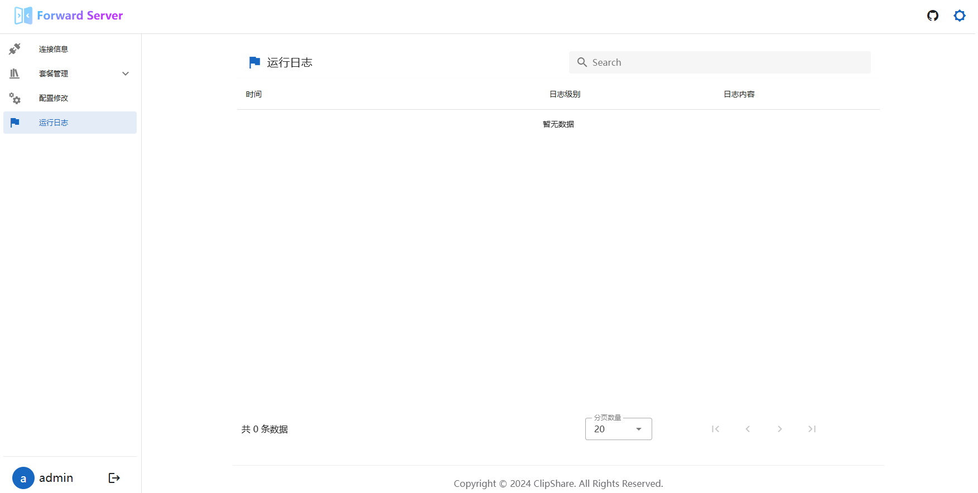Go to the first page button

coord(715,429)
